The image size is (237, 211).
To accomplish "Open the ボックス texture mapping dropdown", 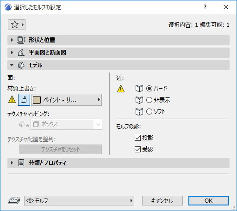I will click(66, 124).
